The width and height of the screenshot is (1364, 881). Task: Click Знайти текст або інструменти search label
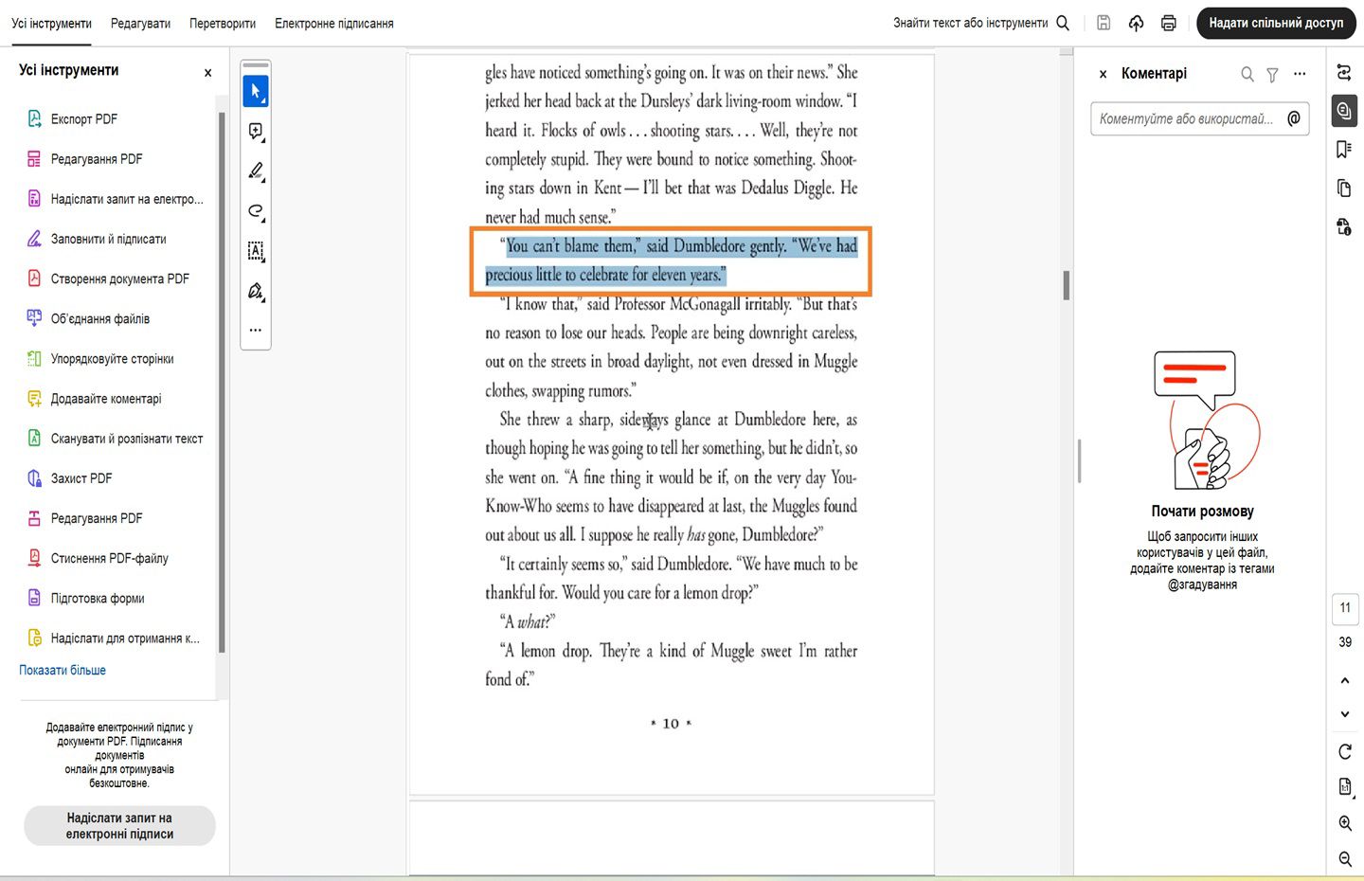pos(970,23)
